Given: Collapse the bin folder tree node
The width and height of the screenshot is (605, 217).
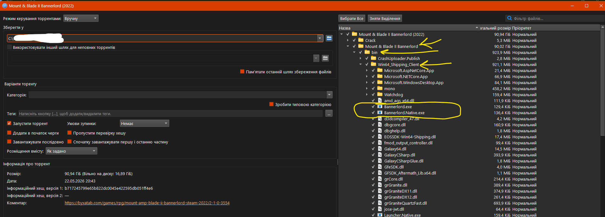Looking at the screenshot, I should (354, 52).
